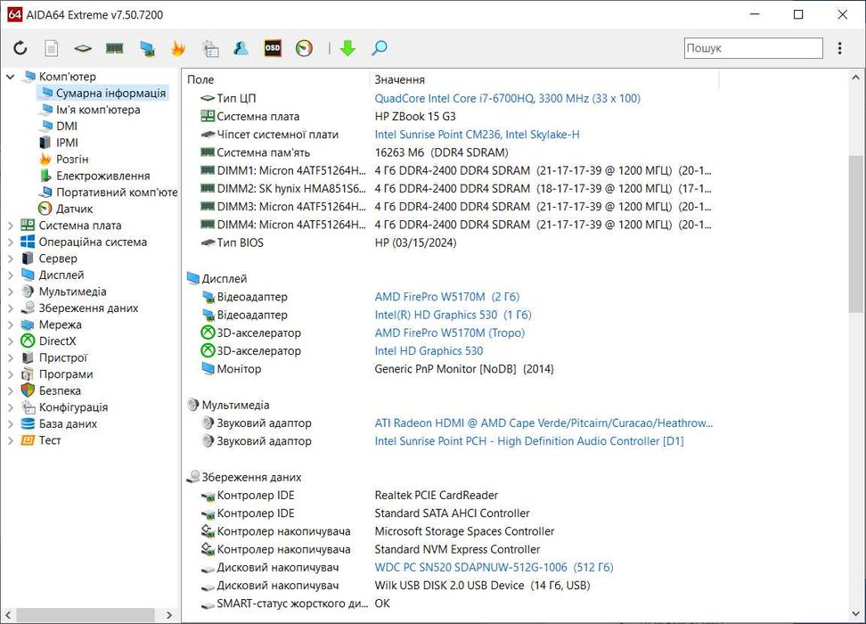
Task: Open the report wizard clipboard icon
Action: tap(210, 48)
